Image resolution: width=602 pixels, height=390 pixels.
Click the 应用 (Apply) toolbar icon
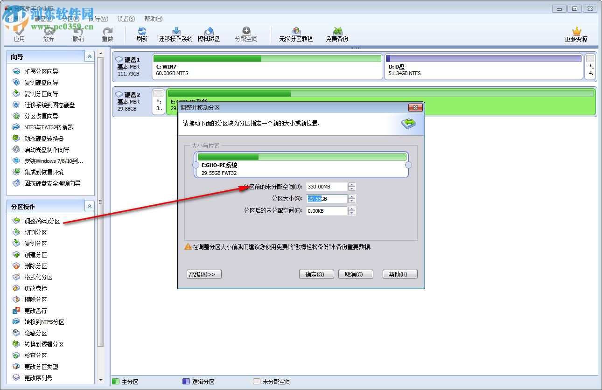(x=20, y=34)
